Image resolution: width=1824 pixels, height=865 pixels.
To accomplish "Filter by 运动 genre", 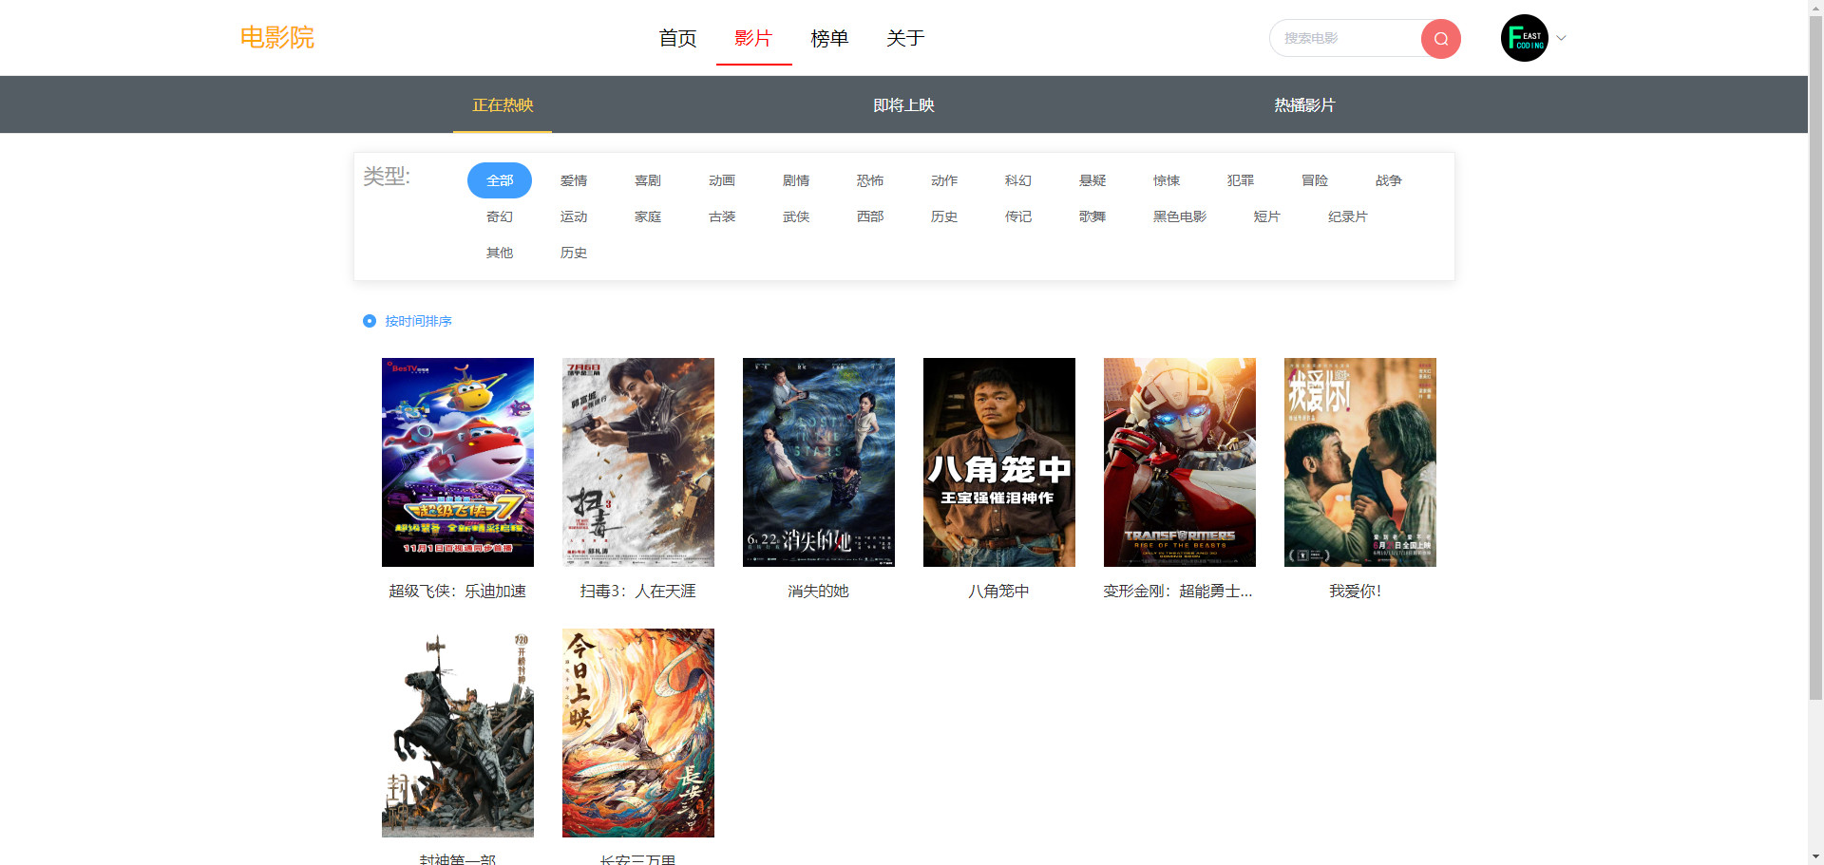I will (574, 216).
